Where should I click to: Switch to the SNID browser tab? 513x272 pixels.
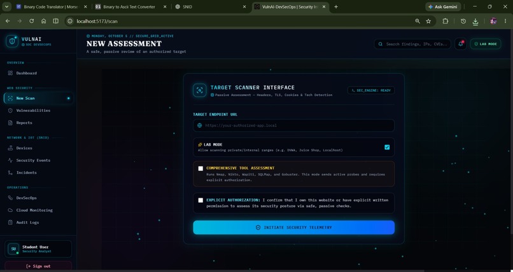211,7
